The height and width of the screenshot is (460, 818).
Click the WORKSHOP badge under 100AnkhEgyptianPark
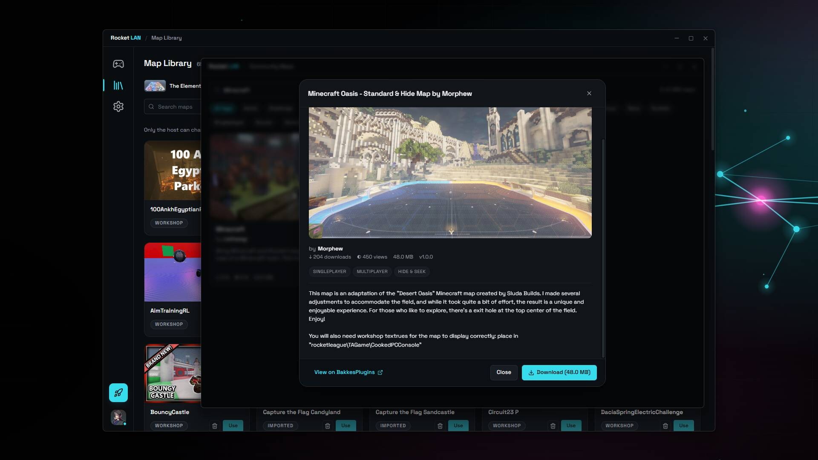tap(169, 223)
